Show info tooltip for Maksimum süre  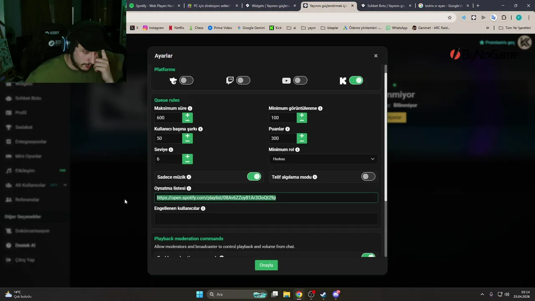pos(190,108)
